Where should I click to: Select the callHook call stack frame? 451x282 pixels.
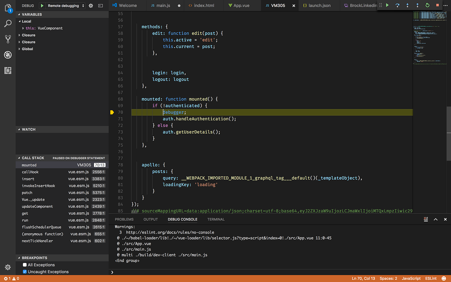tap(30, 172)
